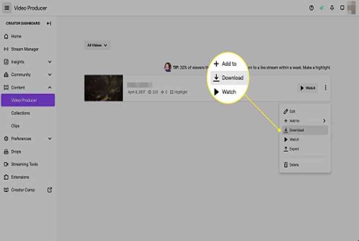Click the help question mark icon
This screenshot has width=359, height=241.
(x=312, y=8)
